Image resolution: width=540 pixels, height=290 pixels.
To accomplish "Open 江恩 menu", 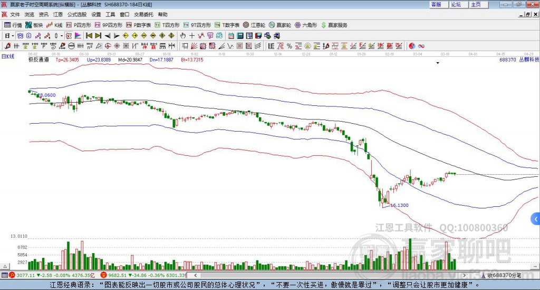I will (58, 14).
